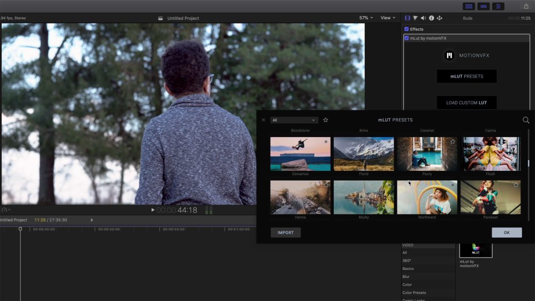Open search in mLUT Presets dialog
This screenshot has width=535, height=301.
click(x=526, y=120)
